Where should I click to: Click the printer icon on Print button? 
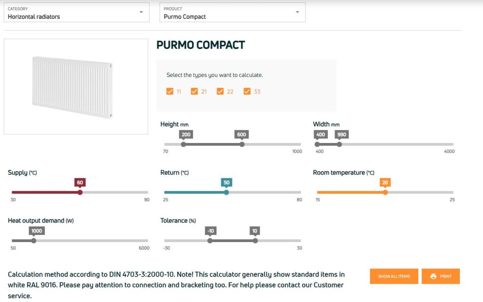click(x=433, y=277)
